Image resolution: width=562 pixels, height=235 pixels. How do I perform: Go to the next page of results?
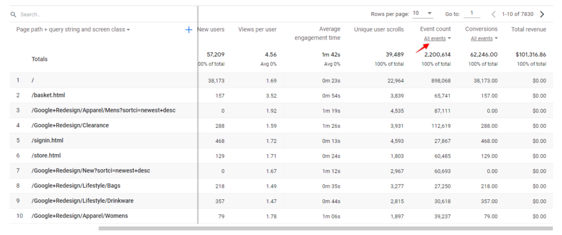click(542, 14)
